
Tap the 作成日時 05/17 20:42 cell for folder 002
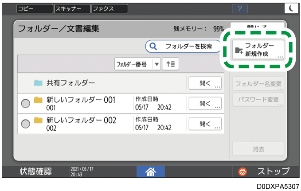[153, 124]
